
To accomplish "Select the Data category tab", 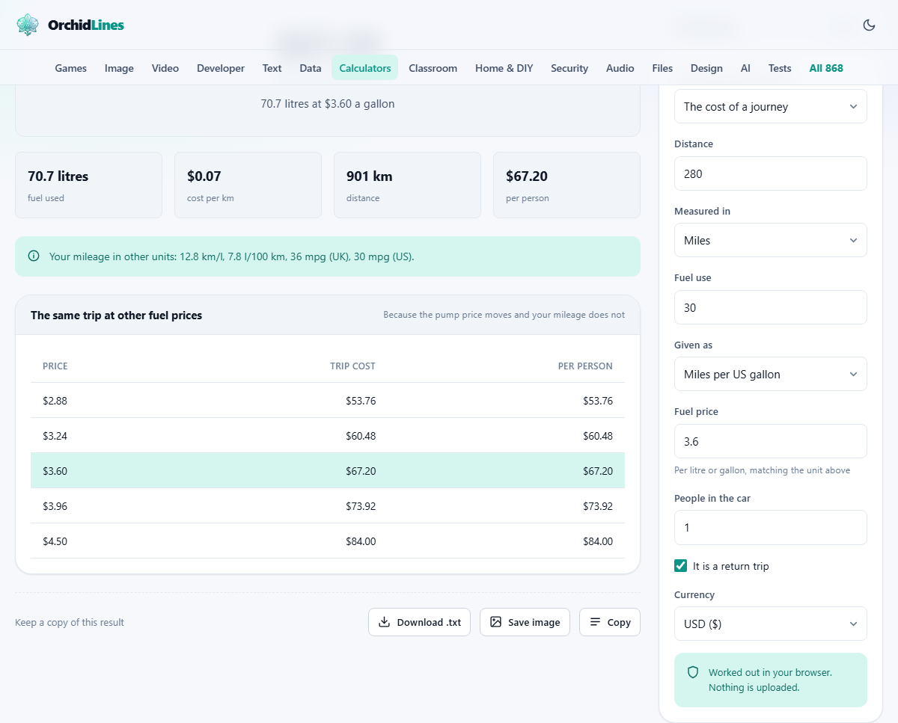I will [311, 68].
